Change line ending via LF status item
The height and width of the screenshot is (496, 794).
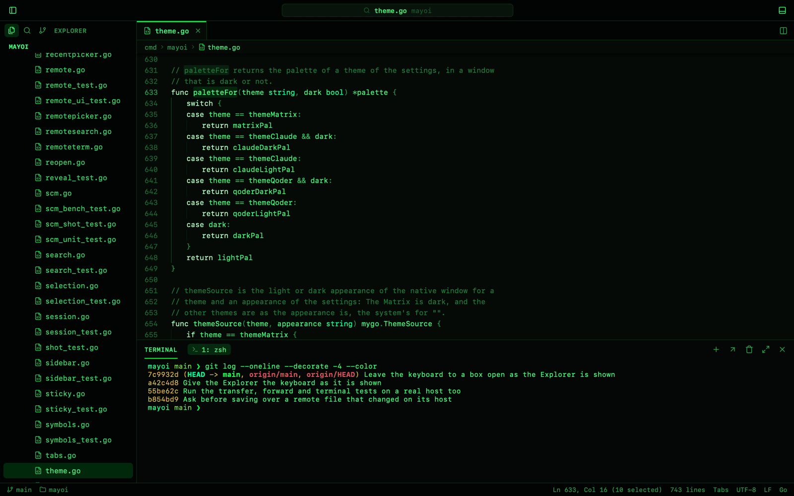(768, 490)
